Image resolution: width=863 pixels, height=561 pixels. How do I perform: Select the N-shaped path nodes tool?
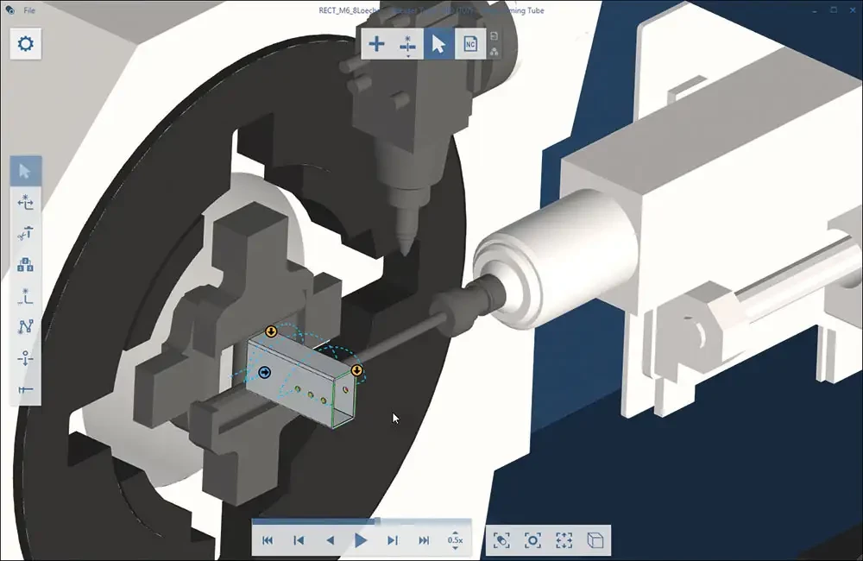25,327
